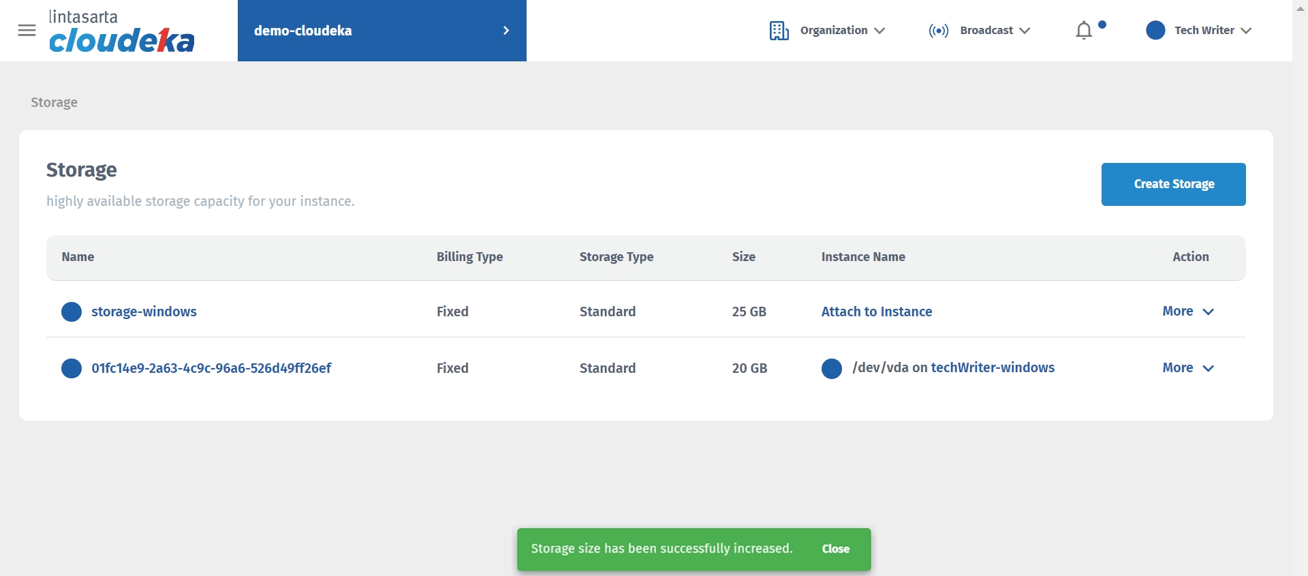The height and width of the screenshot is (576, 1308).
Task: Click the Create Storage button
Action: 1173,184
